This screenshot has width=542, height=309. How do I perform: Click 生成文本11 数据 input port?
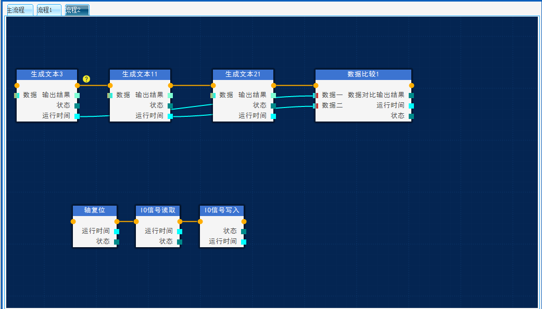110,96
